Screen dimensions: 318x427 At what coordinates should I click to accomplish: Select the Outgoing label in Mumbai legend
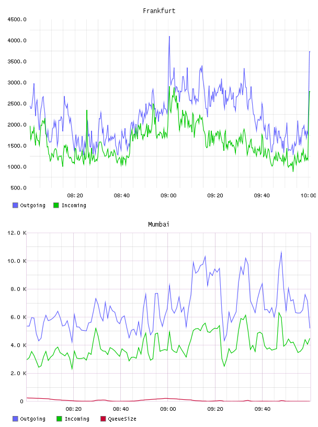32,419
